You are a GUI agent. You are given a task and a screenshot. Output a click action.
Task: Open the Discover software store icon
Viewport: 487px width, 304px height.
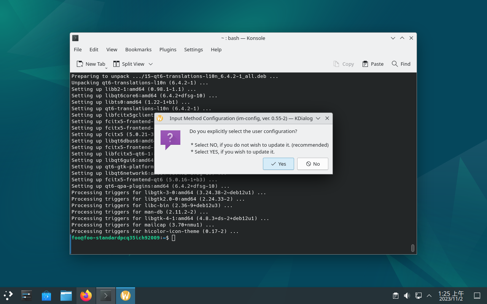tap(46, 296)
